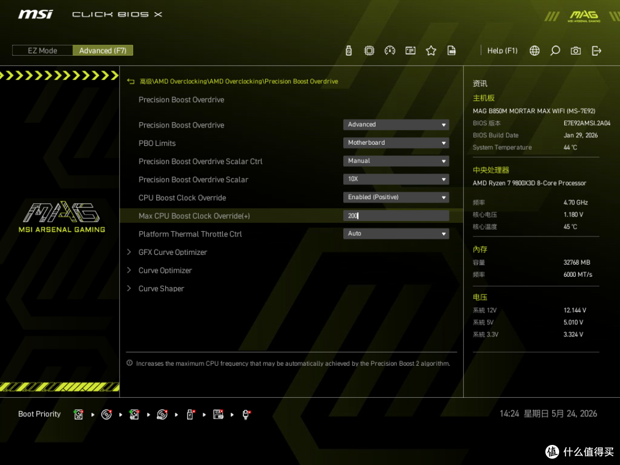
Task: Select first optical disc boot device icon
Action: coord(106,414)
